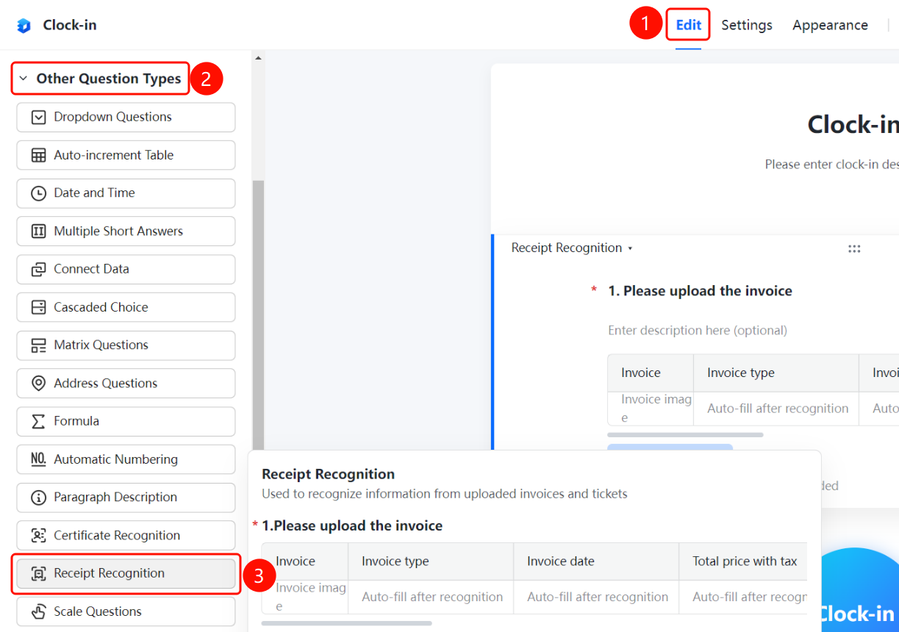Click the Certificate Recognition icon
Image resolution: width=899 pixels, height=632 pixels.
tap(38, 536)
